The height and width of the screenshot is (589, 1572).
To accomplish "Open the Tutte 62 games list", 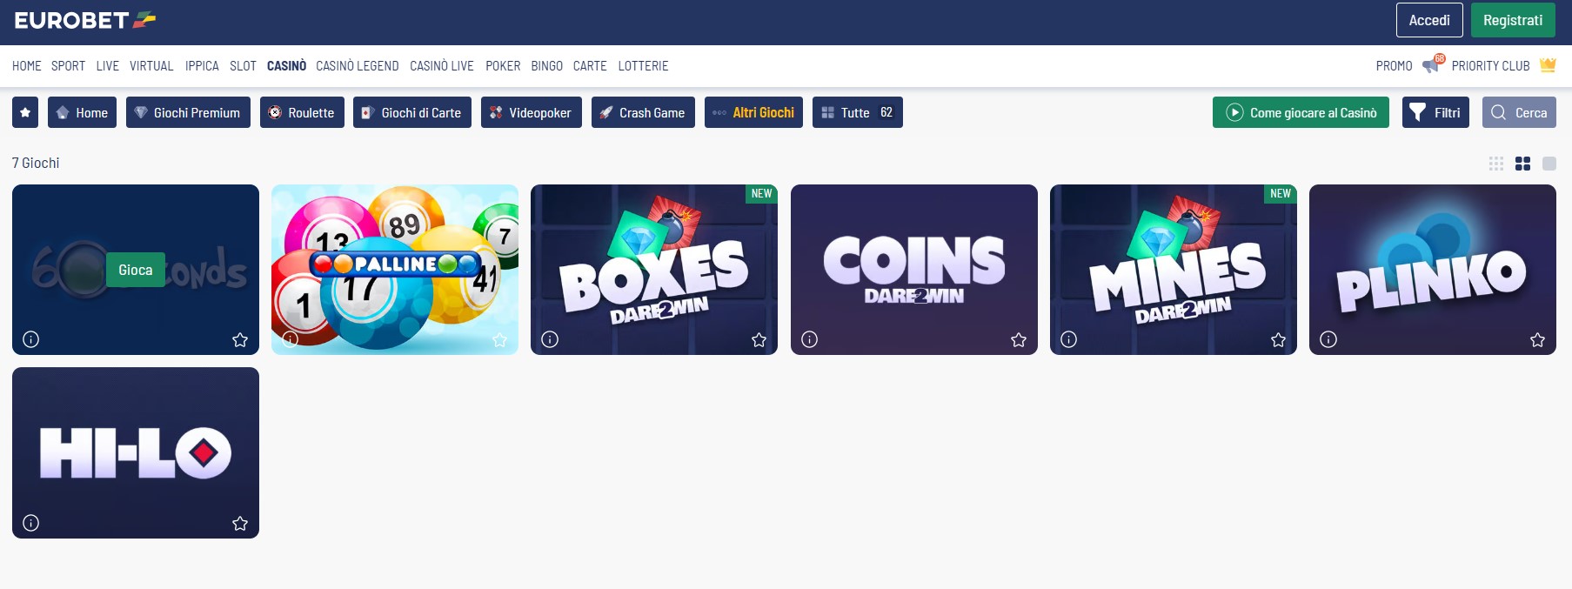I will (x=858, y=112).
